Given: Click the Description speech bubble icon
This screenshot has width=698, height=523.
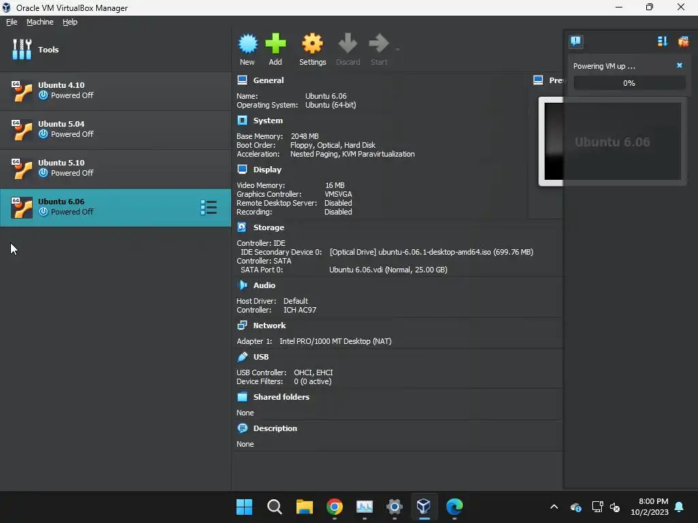Looking at the screenshot, I should (x=242, y=428).
